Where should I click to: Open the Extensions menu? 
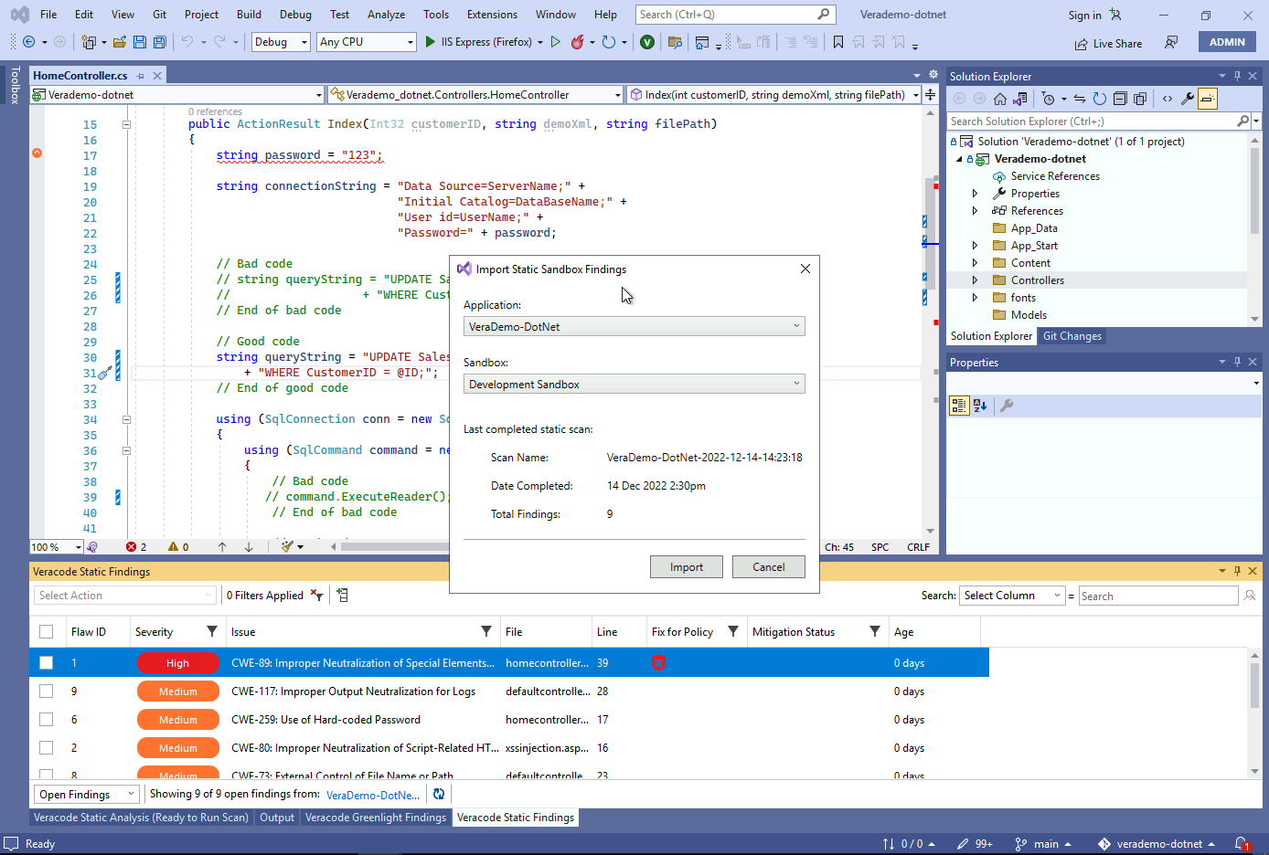[x=492, y=15]
